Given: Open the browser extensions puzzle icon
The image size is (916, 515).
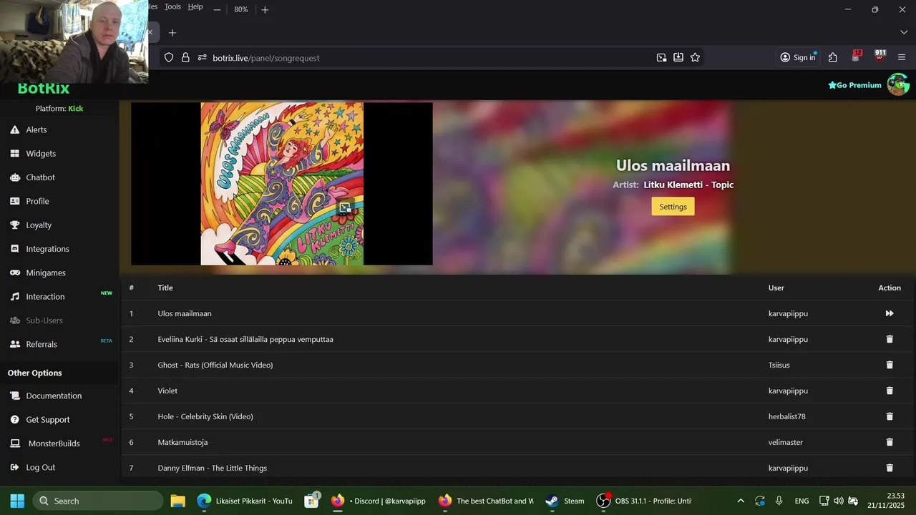Looking at the screenshot, I should coord(833,58).
